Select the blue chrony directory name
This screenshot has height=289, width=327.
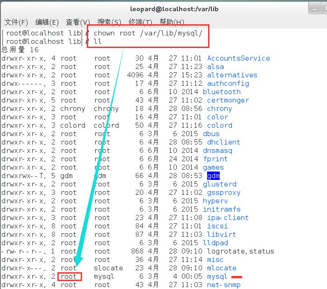(219, 109)
